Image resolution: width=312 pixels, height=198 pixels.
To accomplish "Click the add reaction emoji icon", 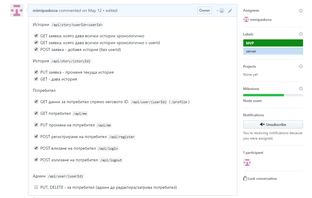I will click(220, 10).
